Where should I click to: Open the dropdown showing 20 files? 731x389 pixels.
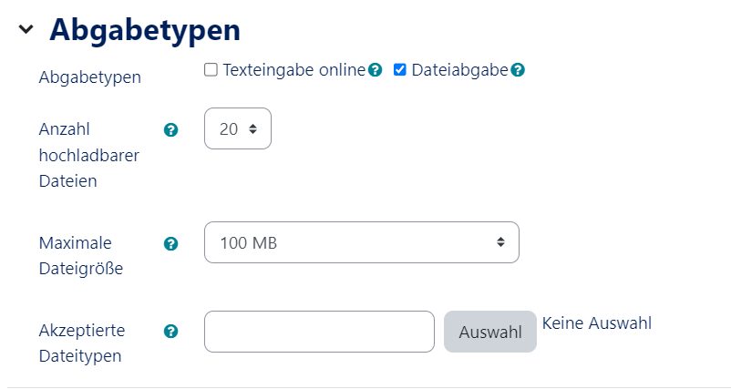click(x=238, y=129)
